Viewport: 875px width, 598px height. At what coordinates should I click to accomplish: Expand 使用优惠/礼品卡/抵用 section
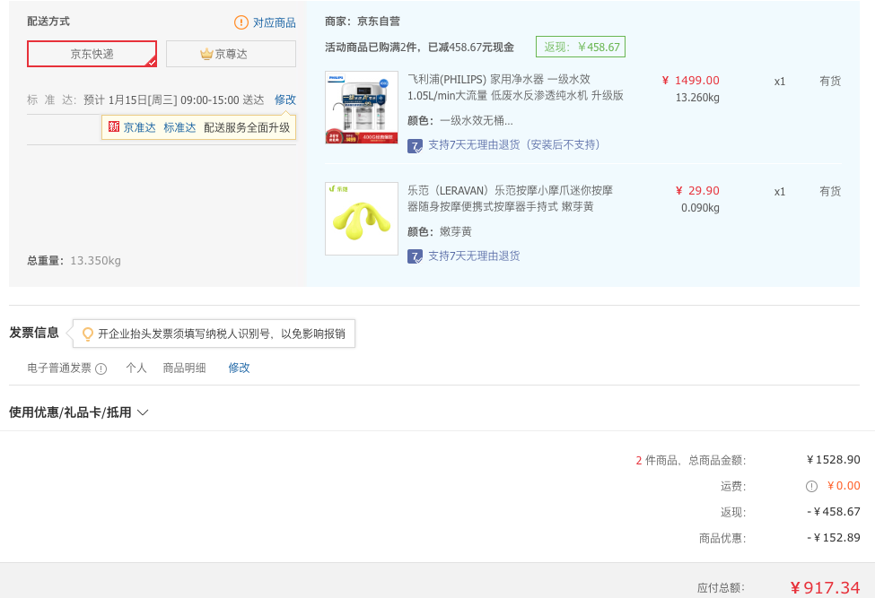78,412
